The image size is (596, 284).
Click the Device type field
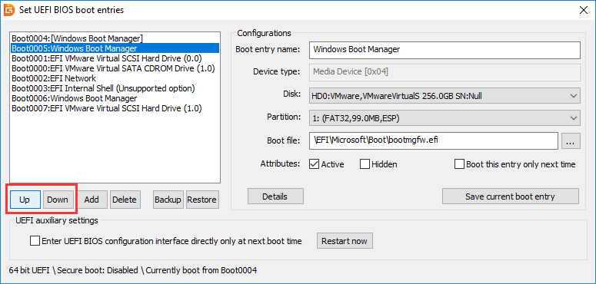(x=445, y=71)
